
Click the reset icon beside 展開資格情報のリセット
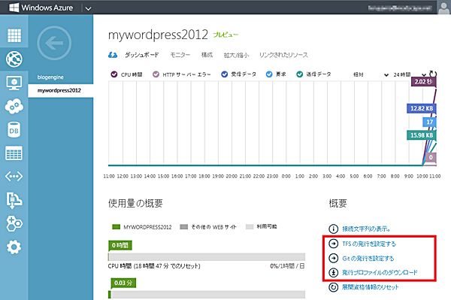coord(333,287)
